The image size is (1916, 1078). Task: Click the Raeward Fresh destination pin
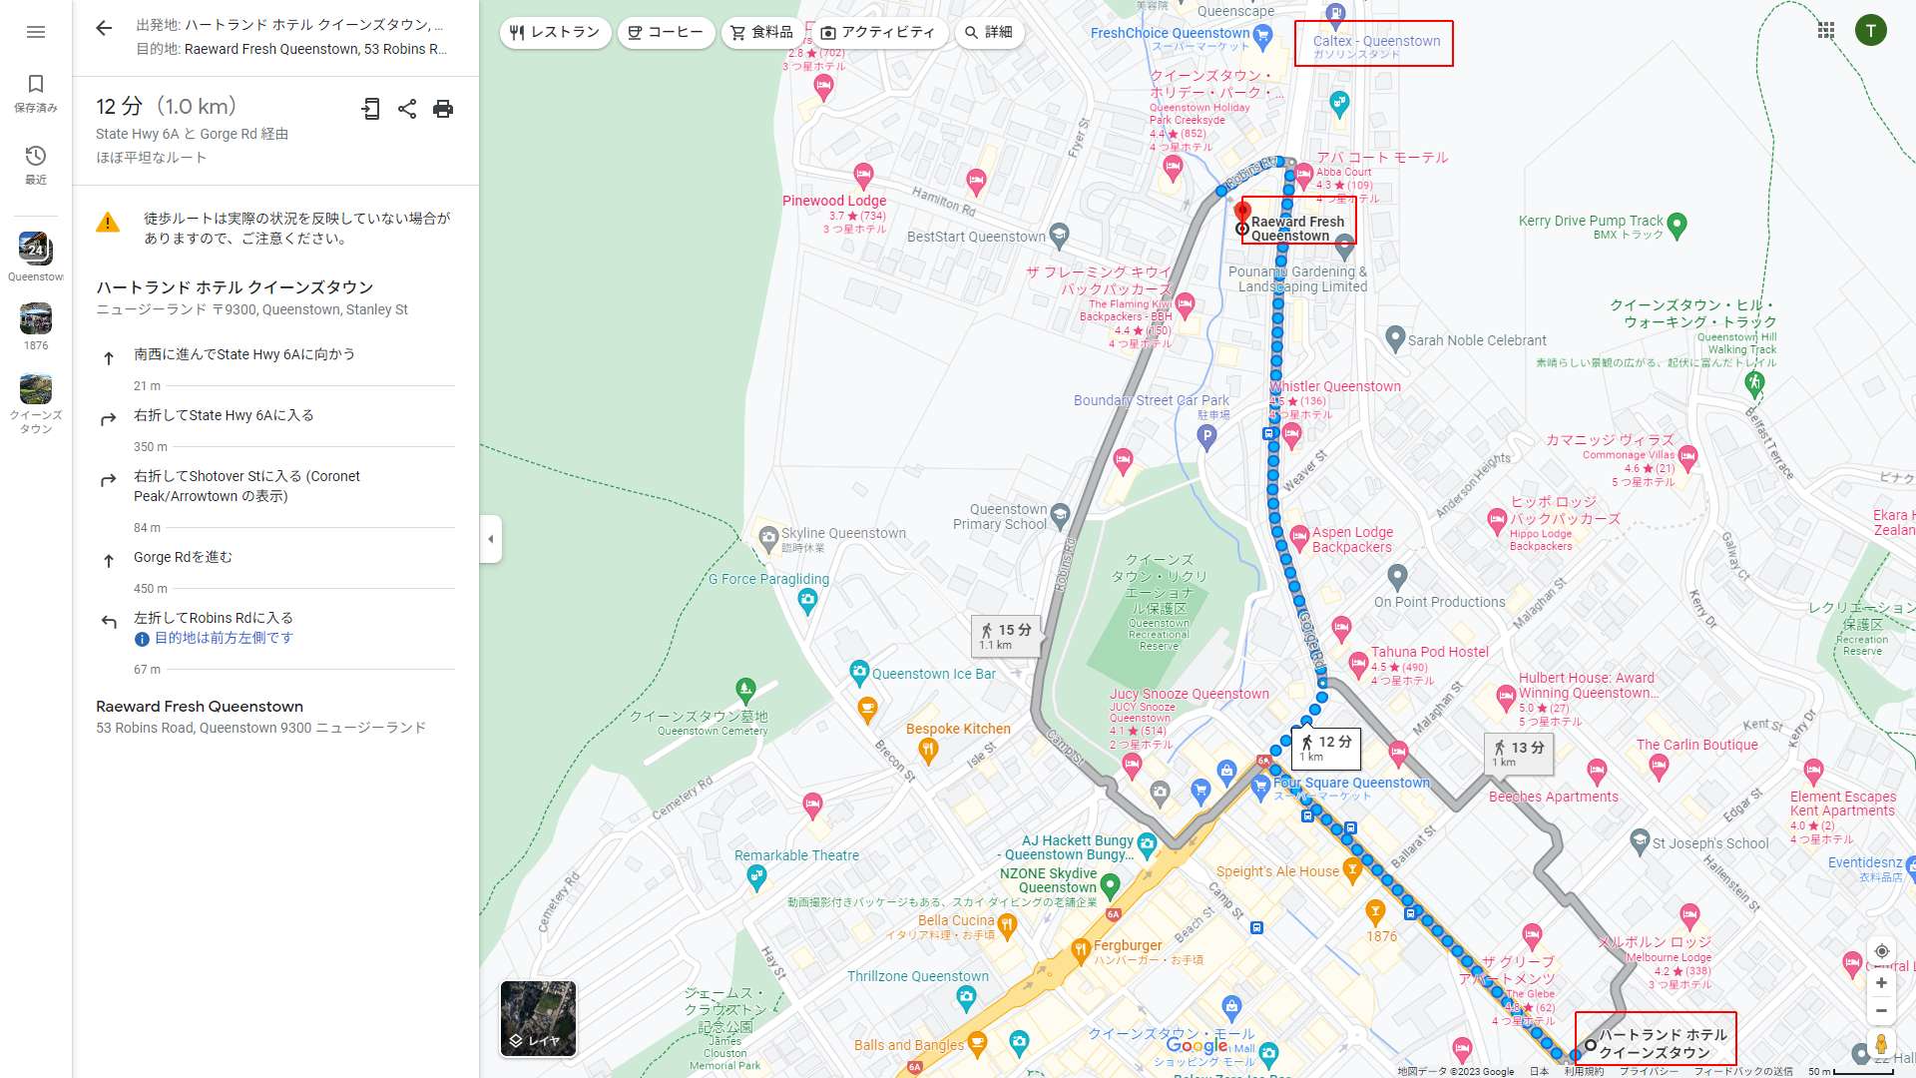[1242, 212]
